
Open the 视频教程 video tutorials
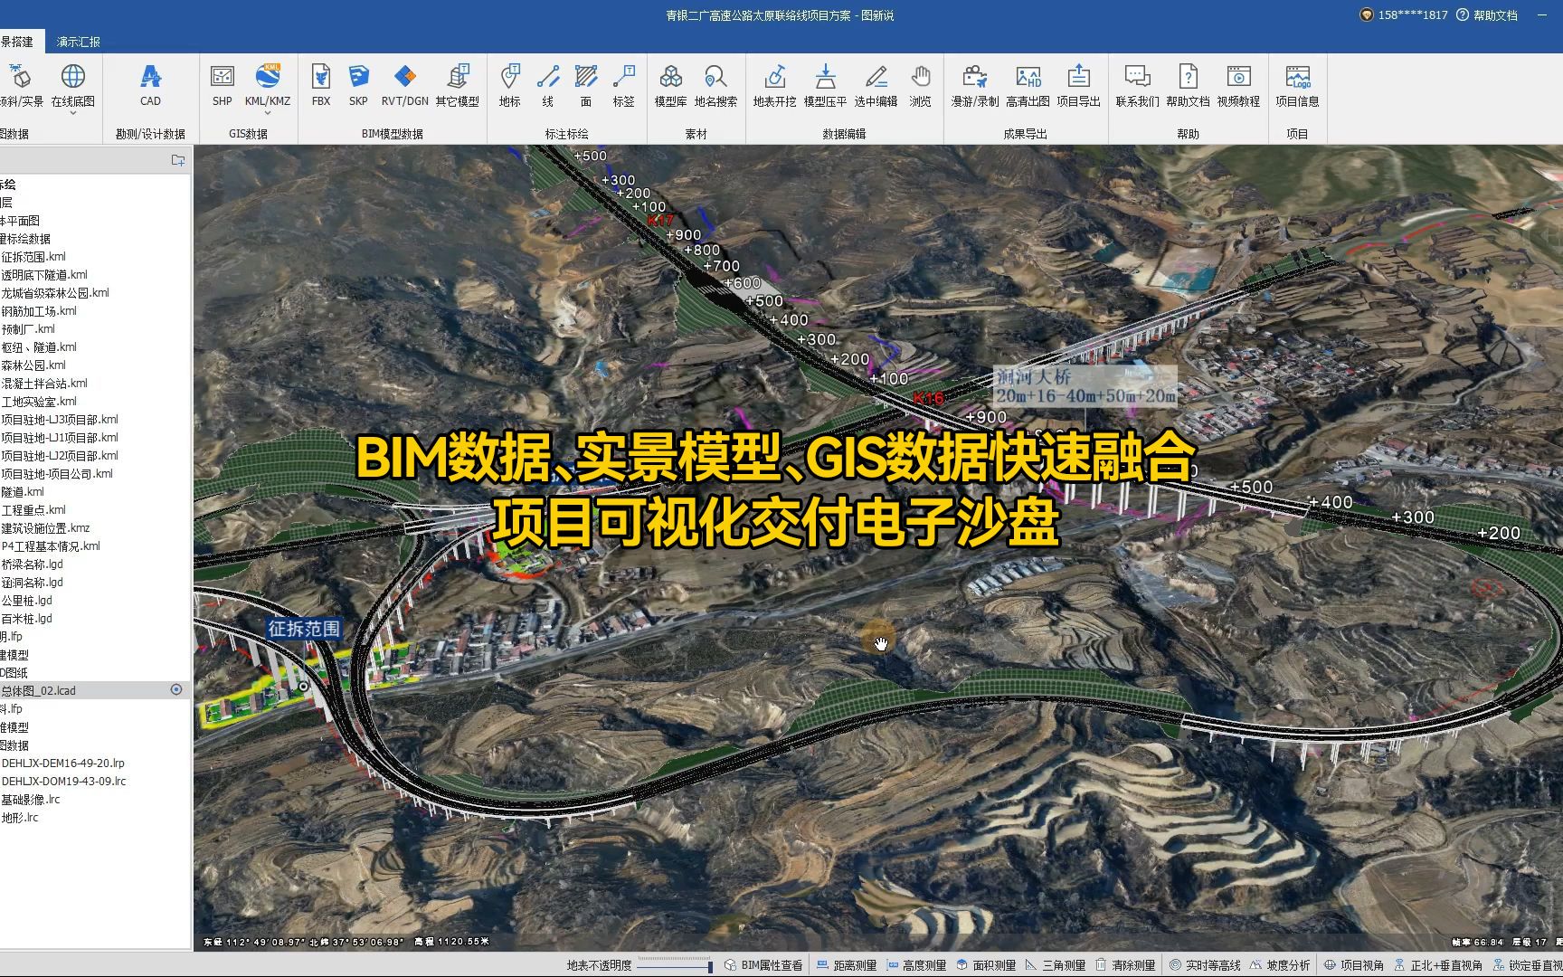(x=1239, y=85)
